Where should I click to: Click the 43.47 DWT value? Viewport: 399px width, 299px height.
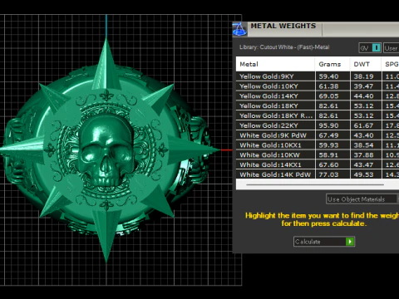pos(364,164)
